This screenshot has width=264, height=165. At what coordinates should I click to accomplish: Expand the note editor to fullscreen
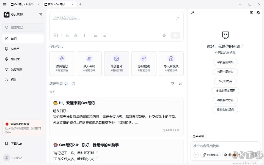point(177,18)
